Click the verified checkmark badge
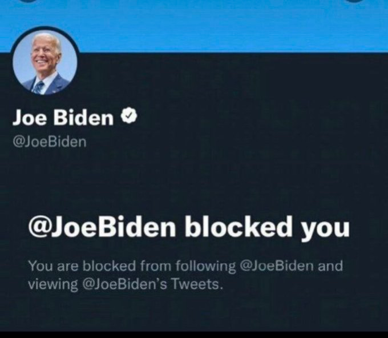Viewport: 388px width, 338px height. pyautogui.click(x=129, y=116)
